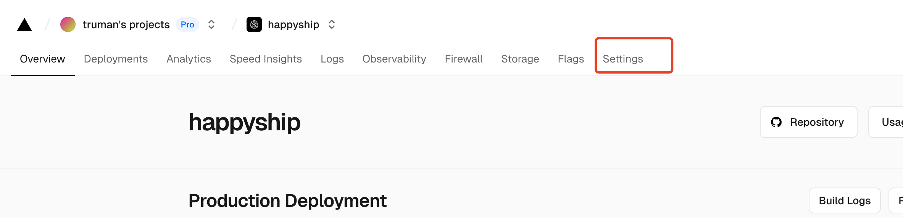This screenshot has width=903, height=218.
Task: Click truman's projects team name
Action: coord(126,24)
